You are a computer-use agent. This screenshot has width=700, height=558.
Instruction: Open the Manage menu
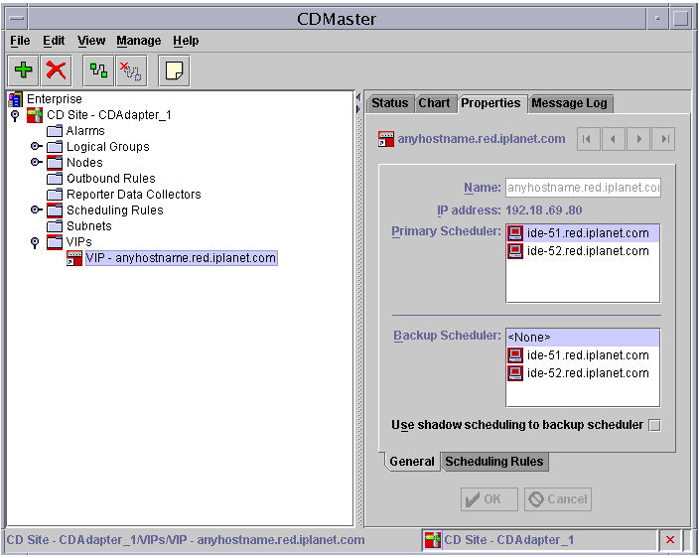138,41
